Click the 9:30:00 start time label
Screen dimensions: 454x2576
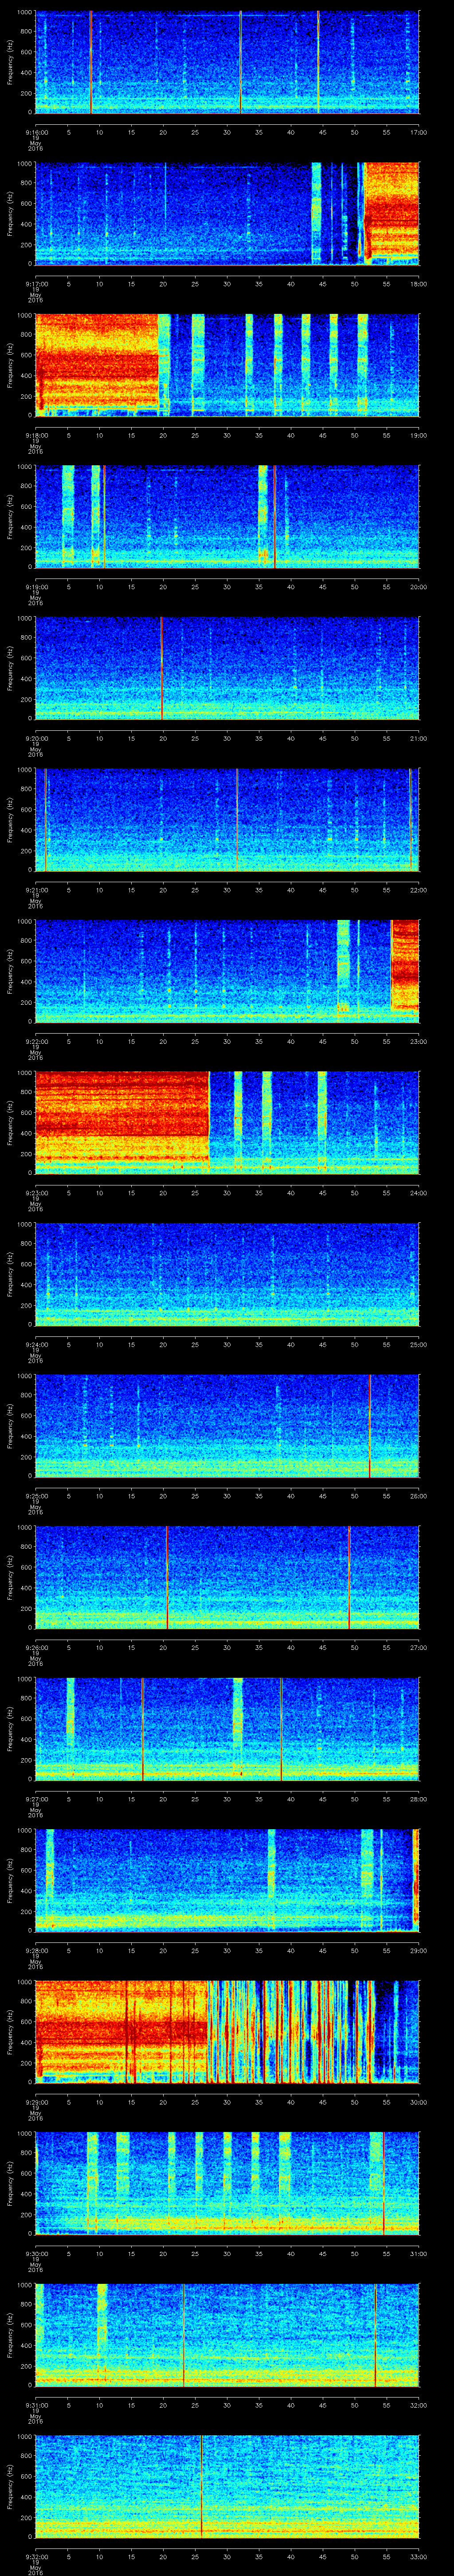[37, 2253]
